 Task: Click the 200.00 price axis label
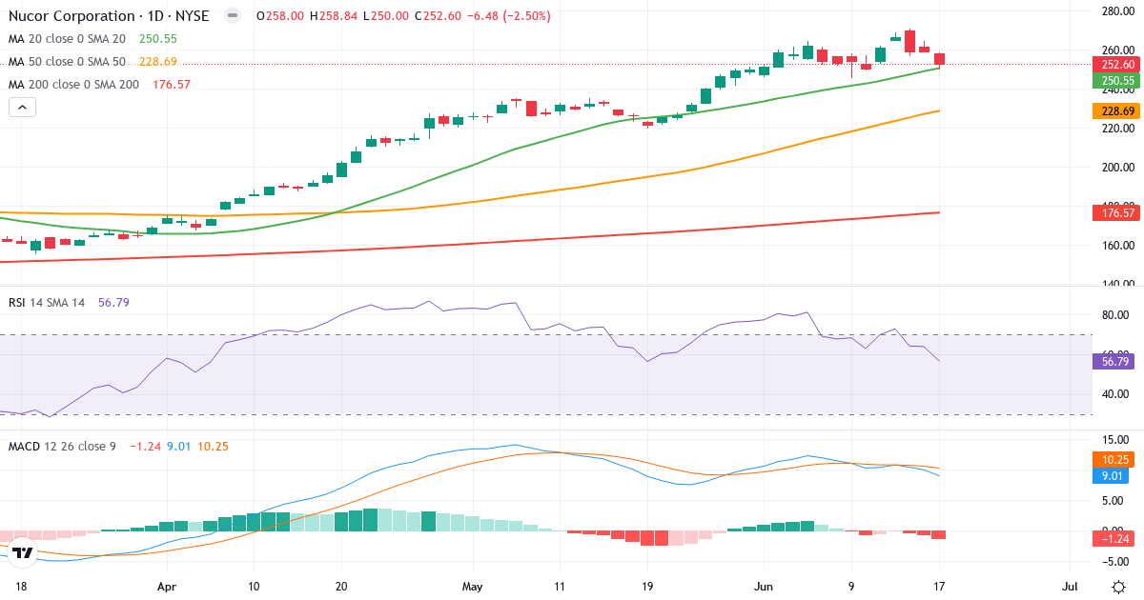(x=1116, y=168)
